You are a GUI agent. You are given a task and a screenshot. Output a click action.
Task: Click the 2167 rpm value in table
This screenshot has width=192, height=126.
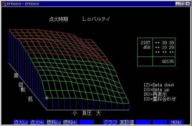(x=145, y=43)
